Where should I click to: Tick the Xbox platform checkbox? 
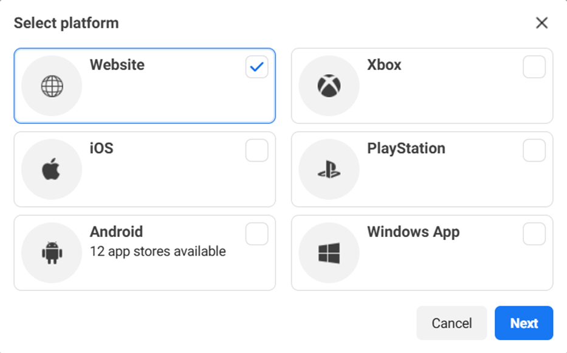pyautogui.click(x=534, y=67)
